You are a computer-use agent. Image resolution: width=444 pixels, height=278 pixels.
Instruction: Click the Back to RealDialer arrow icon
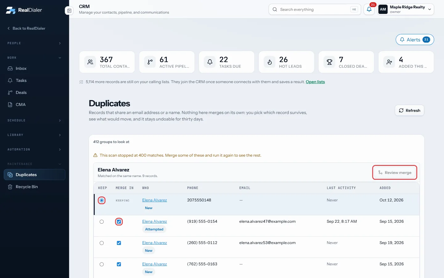click(9, 28)
